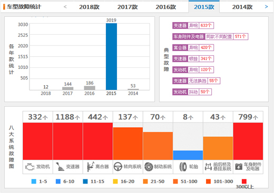The height and width of the screenshot is (193, 274).
Task: Open the 离合器 异响 420个 fault tag
Action: point(193,48)
